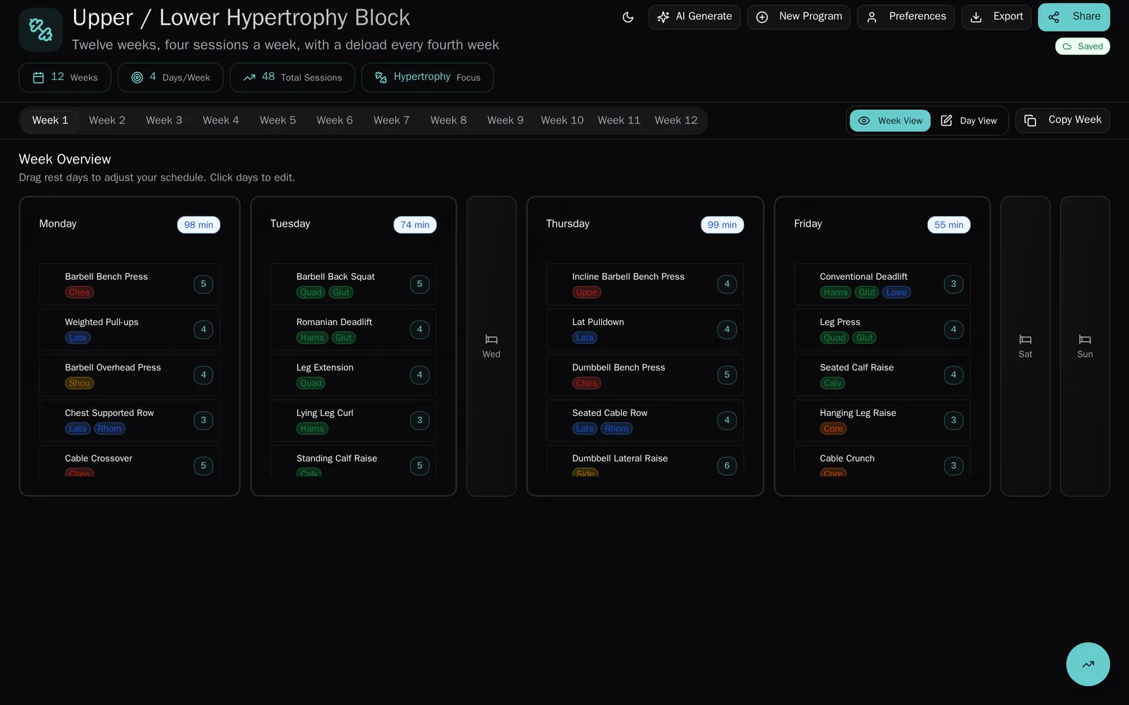Click the Wednesday rest day bed icon
Image resolution: width=1129 pixels, height=705 pixels.
click(491, 339)
